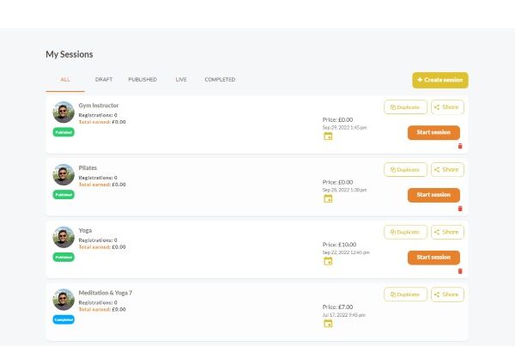515x346 pixels.
Task: Open the Meditation & Yoga 7 title
Action: [106, 293]
